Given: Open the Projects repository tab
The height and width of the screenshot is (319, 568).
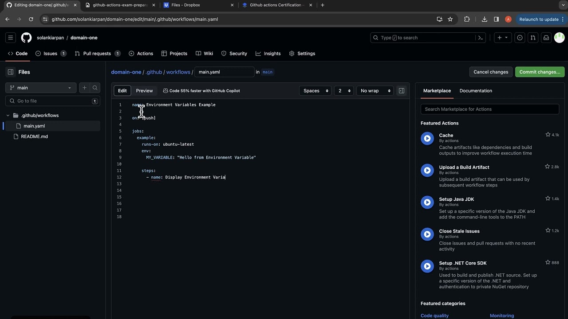Looking at the screenshot, I should click(174, 54).
